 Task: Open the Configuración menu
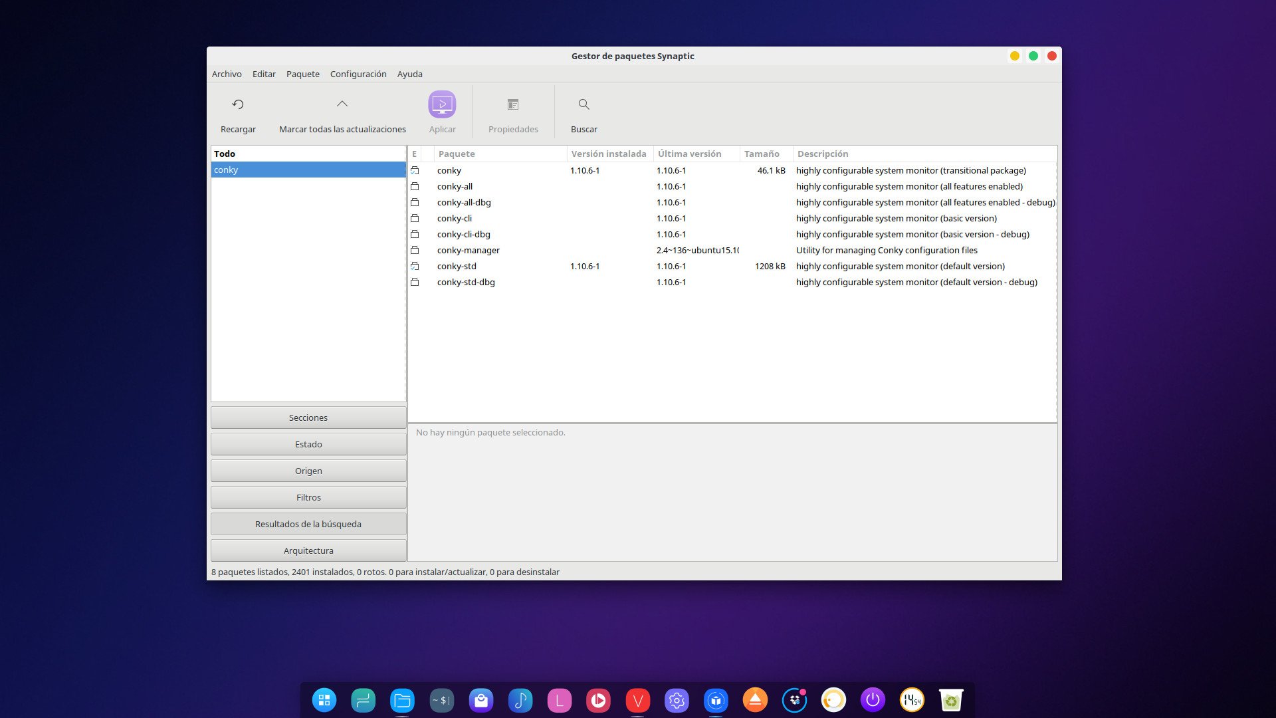[x=358, y=74]
